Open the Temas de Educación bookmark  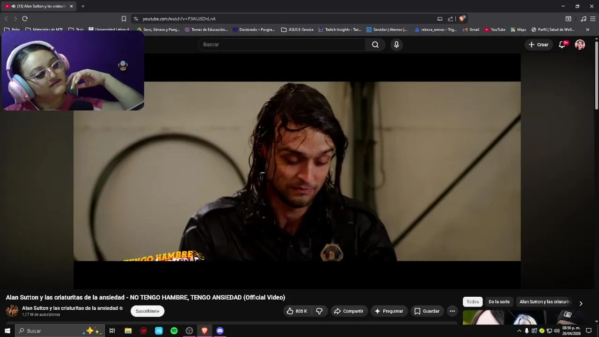[206, 29]
